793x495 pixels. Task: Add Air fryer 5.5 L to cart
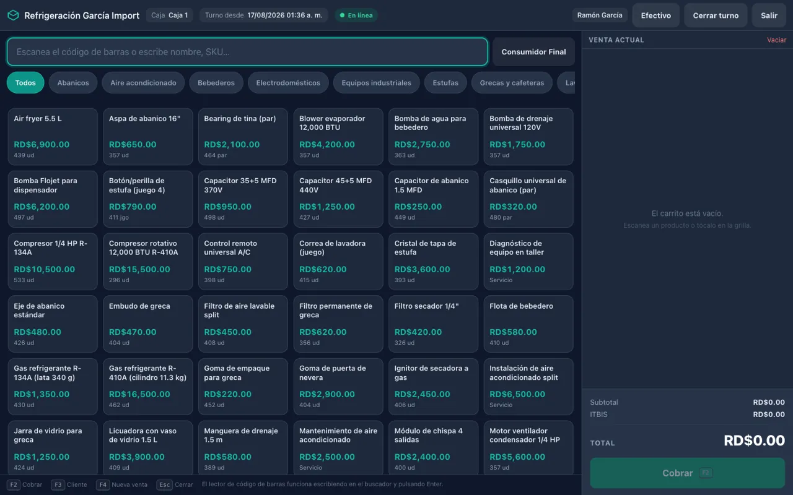[x=53, y=137]
